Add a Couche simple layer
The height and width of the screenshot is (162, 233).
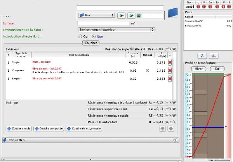click(x=19, y=128)
